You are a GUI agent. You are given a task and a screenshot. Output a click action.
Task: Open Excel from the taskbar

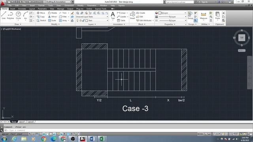pyautogui.click(x=102, y=138)
